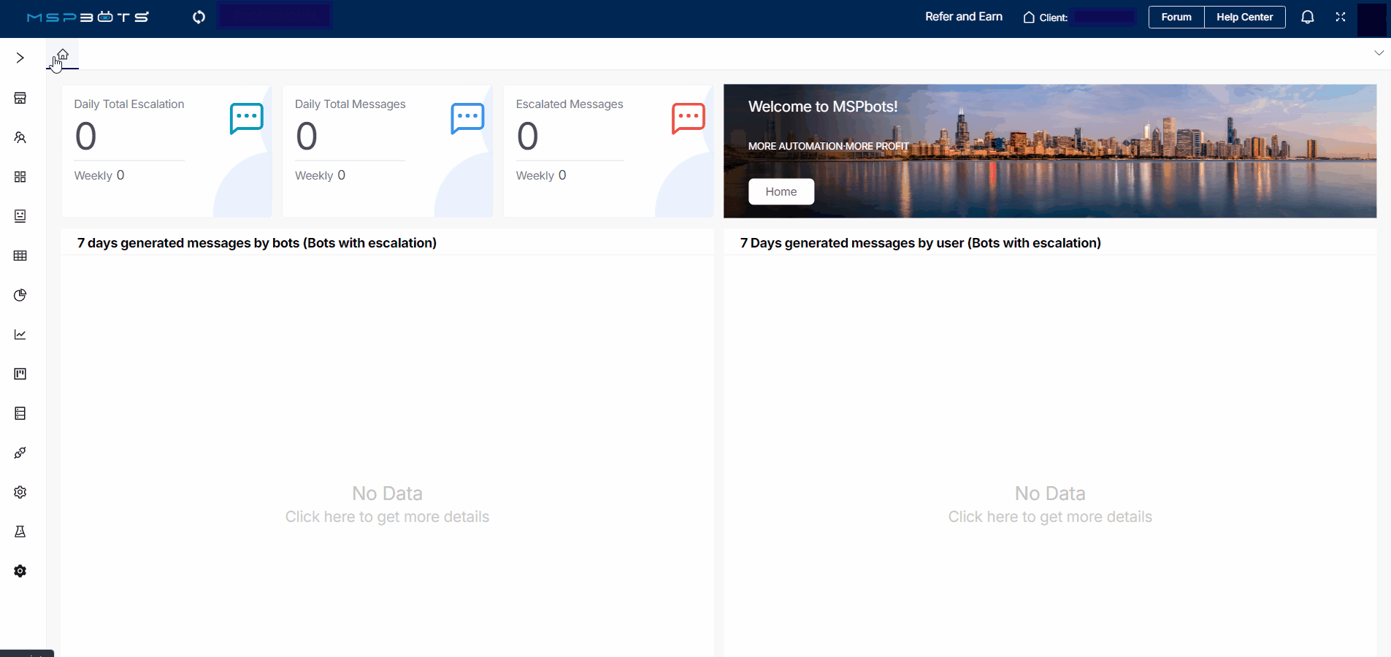Open Refer and Earn link
This screenshot has width=1391, height=657.
tap(963, 17)
